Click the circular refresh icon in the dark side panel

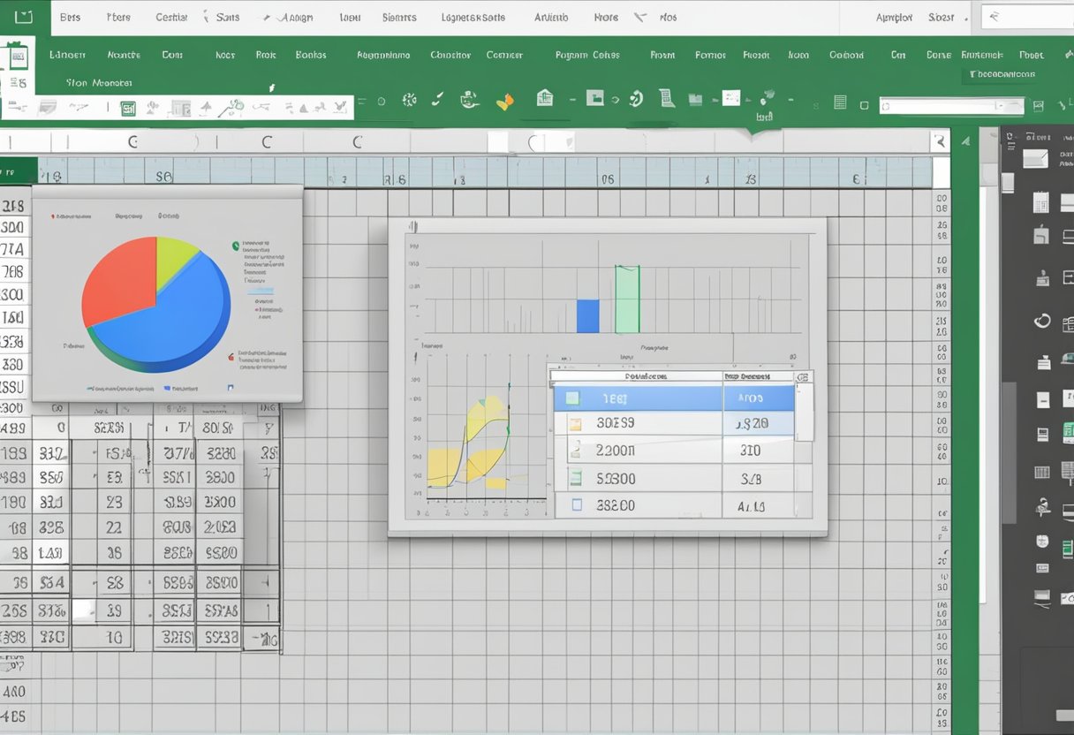tap(1042, 321)
